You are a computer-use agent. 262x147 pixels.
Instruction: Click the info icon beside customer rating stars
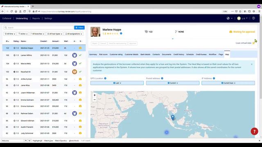[x=121, y=33]
